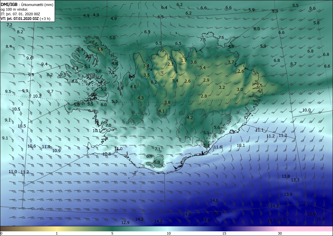Select the map value 10.6
333x236 pixels.
click(x=32, y=146)
